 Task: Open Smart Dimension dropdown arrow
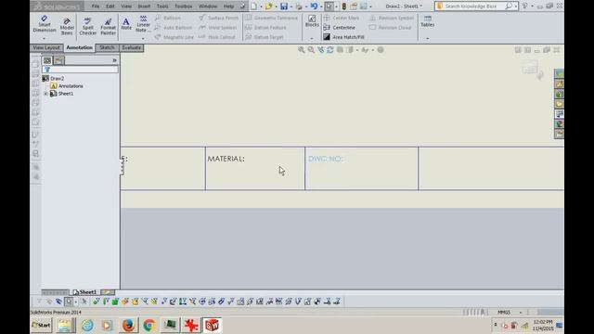pyautogui.click(x=44, y=38)
